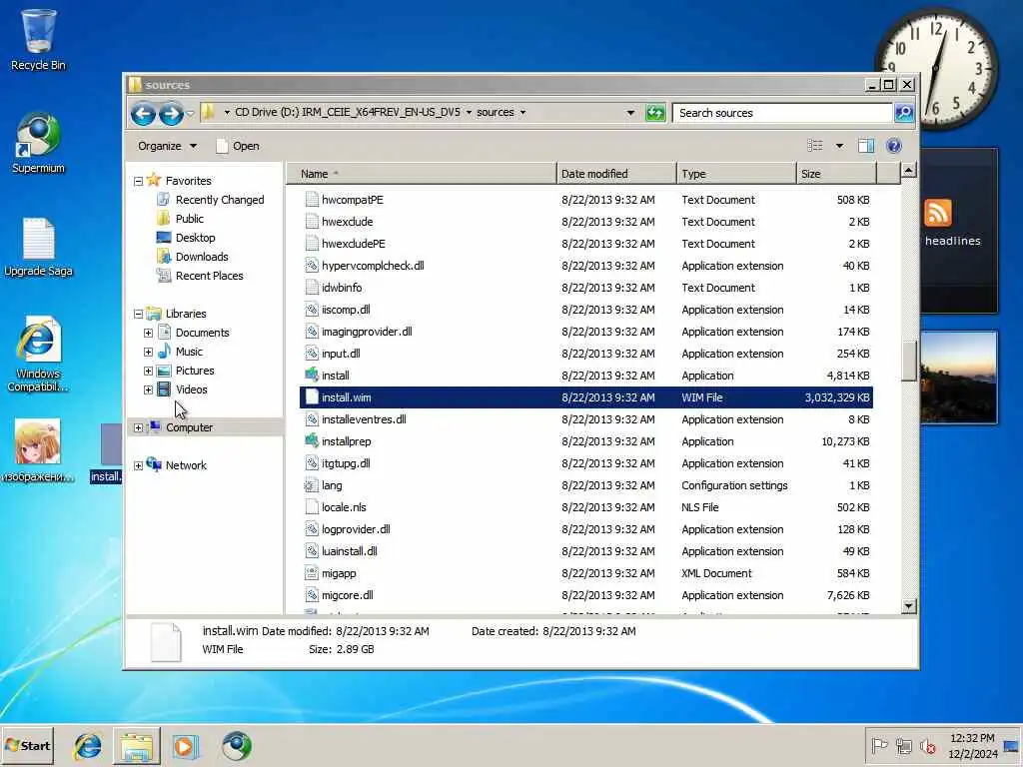Viewport: 1023px width, 767px height.
Task: Click the Open toolbar button
Action: tap(238, 146)
